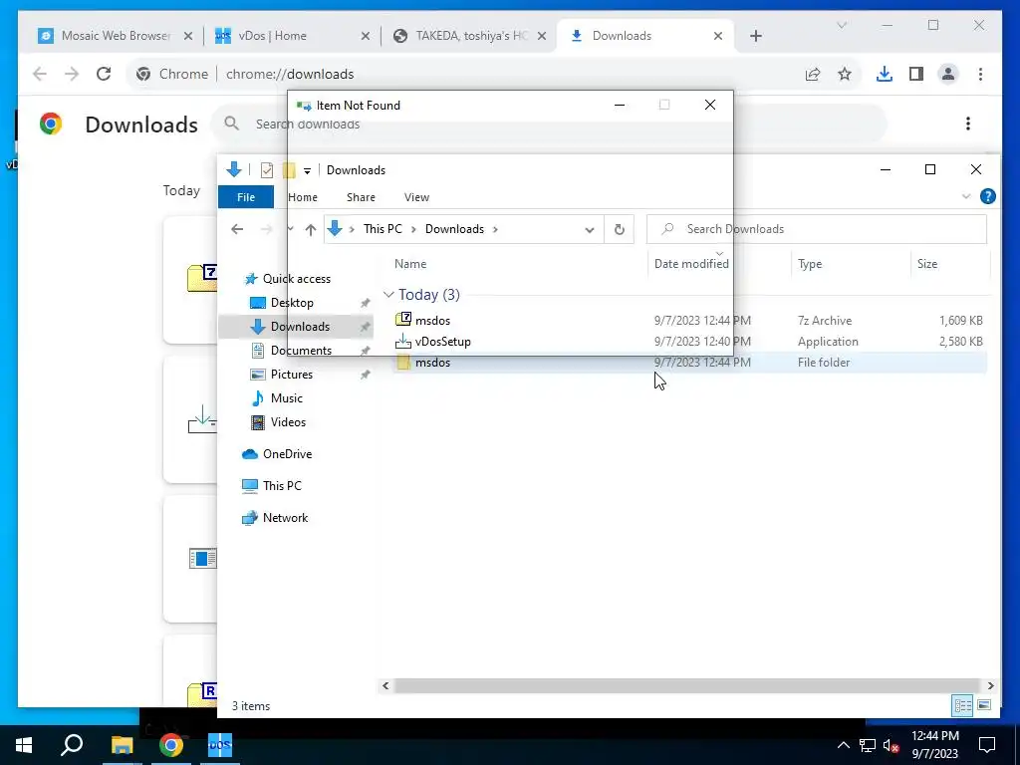Viewport: 1020px width, 765px height.
Task: Reload the Chrome downloads page
Action: [x=104, y=74]
